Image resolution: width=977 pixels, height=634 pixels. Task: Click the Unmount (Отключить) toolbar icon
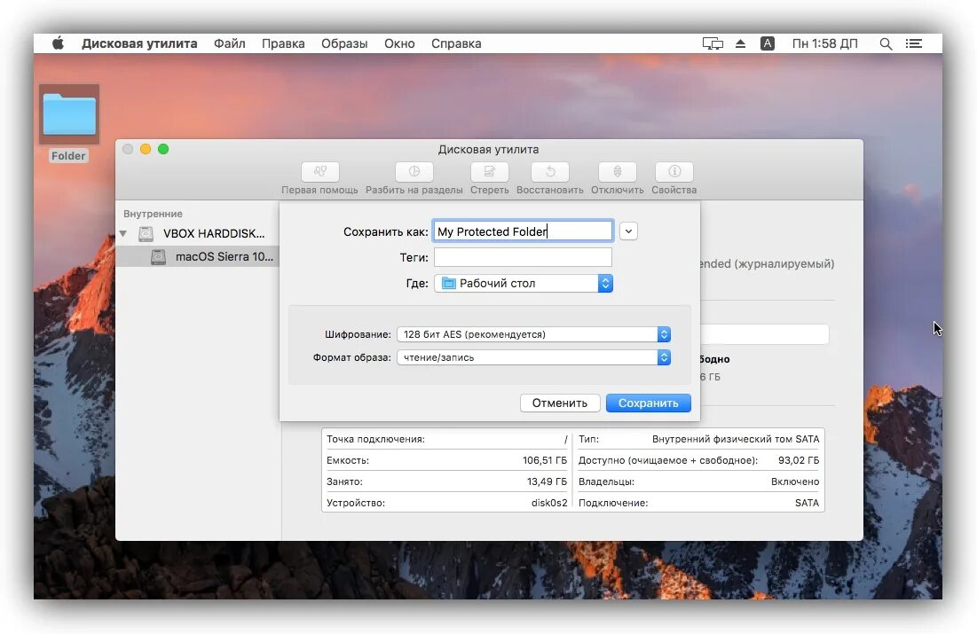(617, 171)
